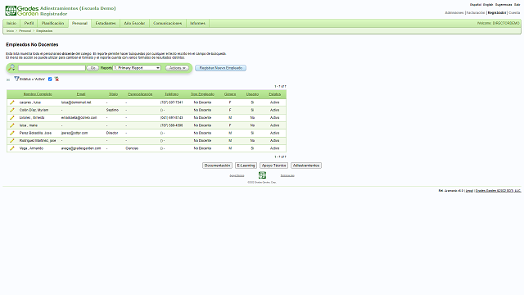This screenshot has height=295, width=524.
Task: Click the Estatus = 'Activo' filter text
Action: pos(32,79)
